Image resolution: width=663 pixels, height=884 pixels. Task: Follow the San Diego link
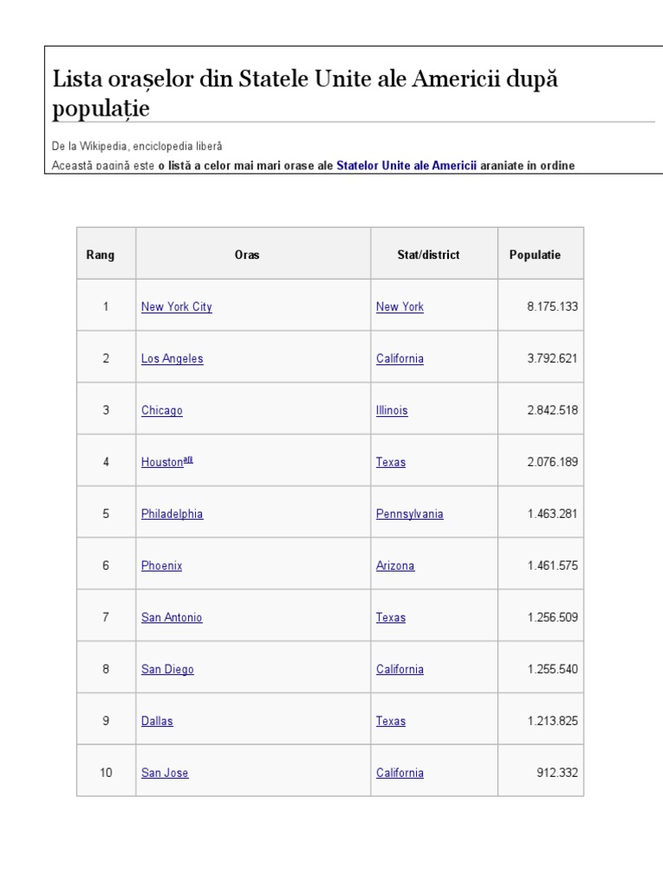167,669
